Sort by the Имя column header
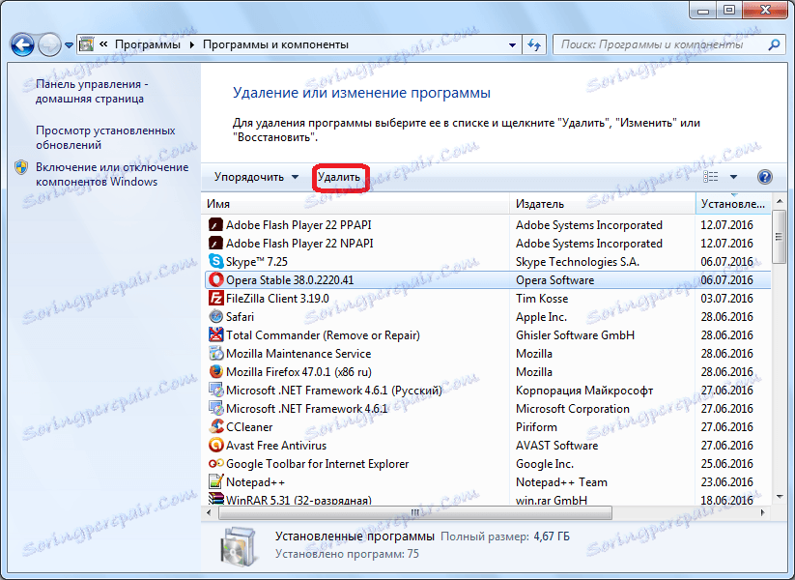 (355, 203)
